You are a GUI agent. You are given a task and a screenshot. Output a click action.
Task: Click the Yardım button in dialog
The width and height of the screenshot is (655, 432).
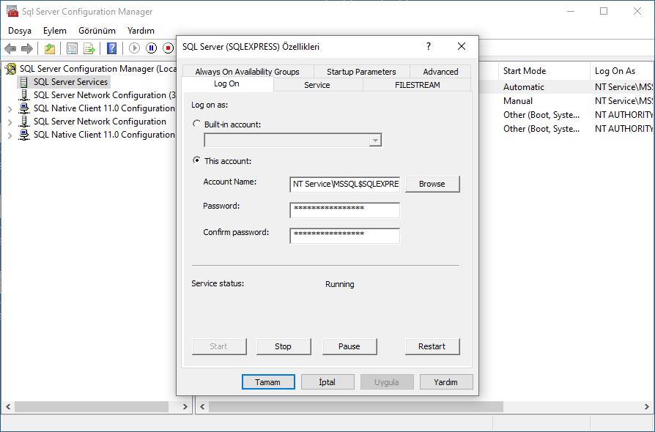tap(446, 382)
